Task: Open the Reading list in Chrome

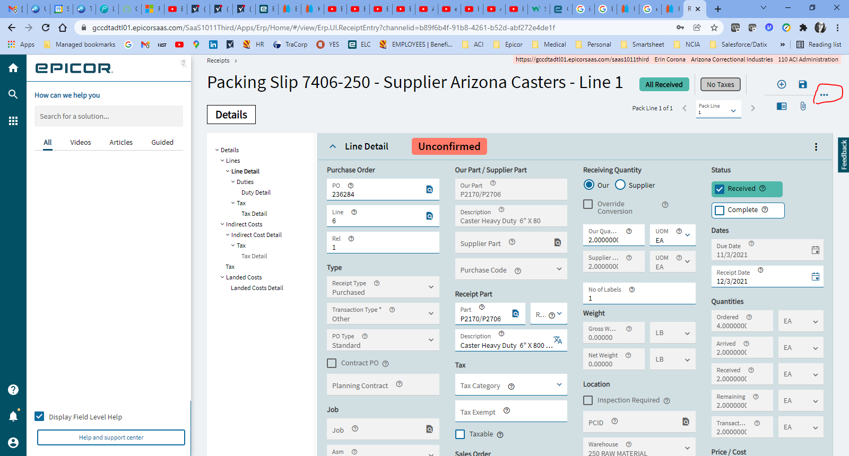Action: click(x=819, y=45)
